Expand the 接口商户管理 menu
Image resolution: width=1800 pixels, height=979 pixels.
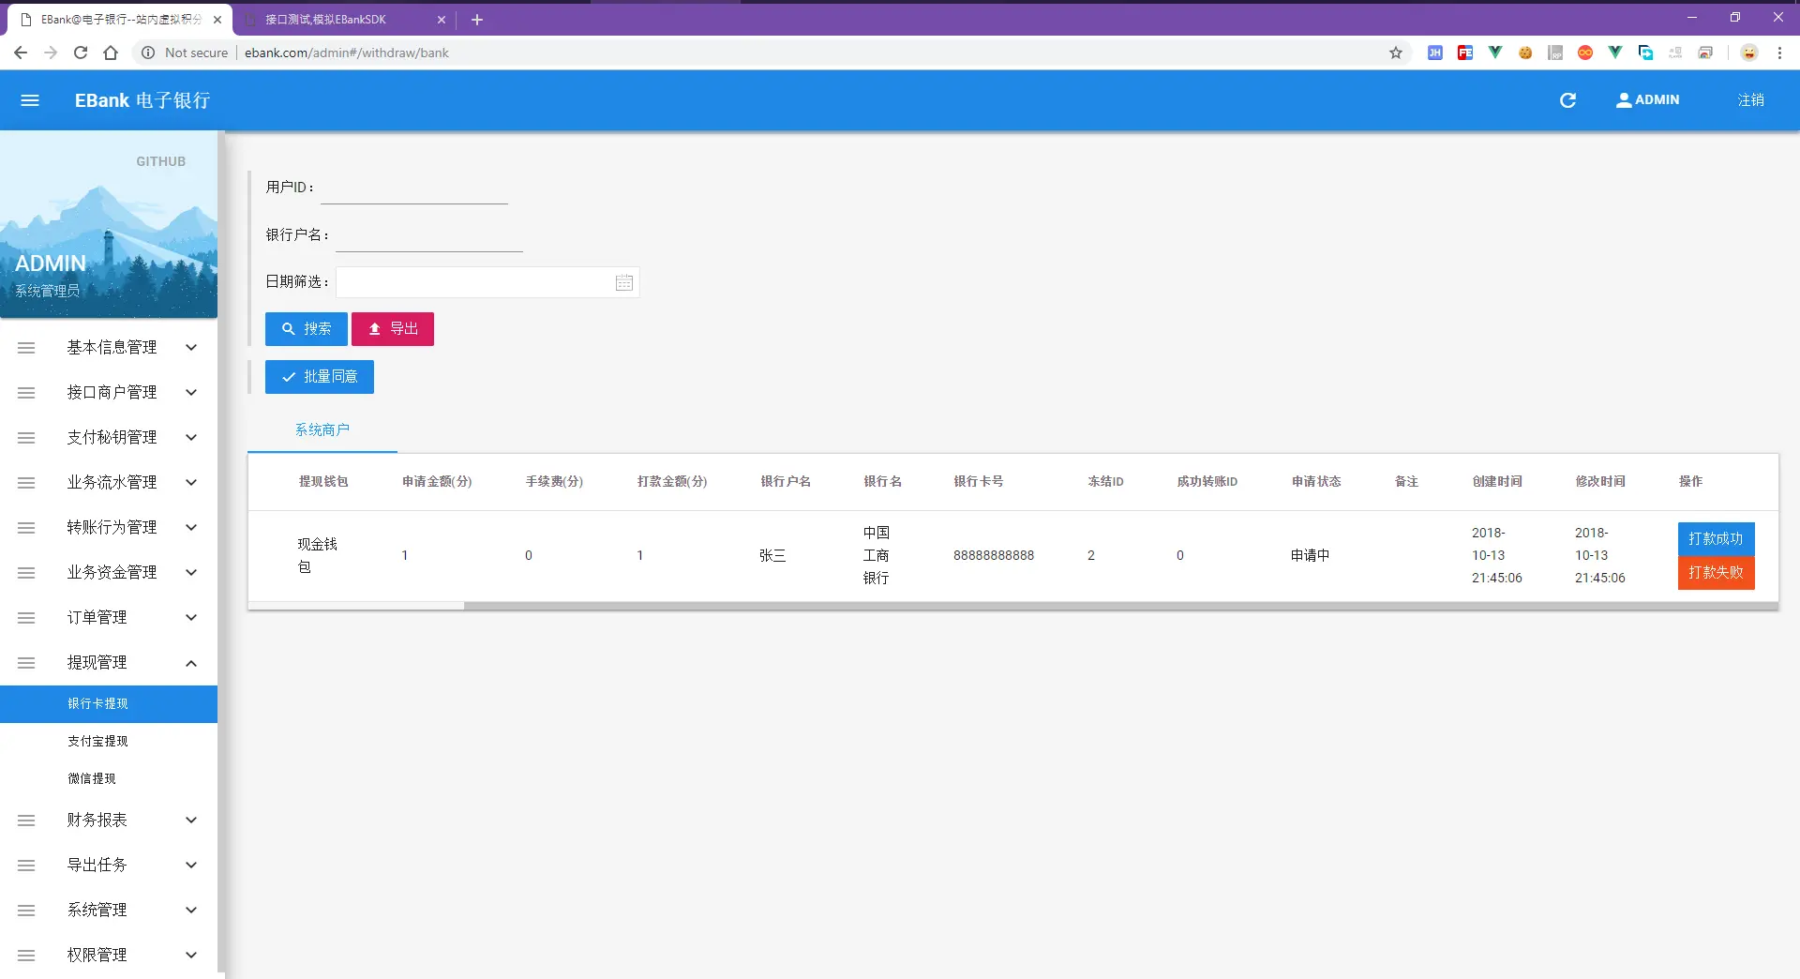(x=109, y=393)
